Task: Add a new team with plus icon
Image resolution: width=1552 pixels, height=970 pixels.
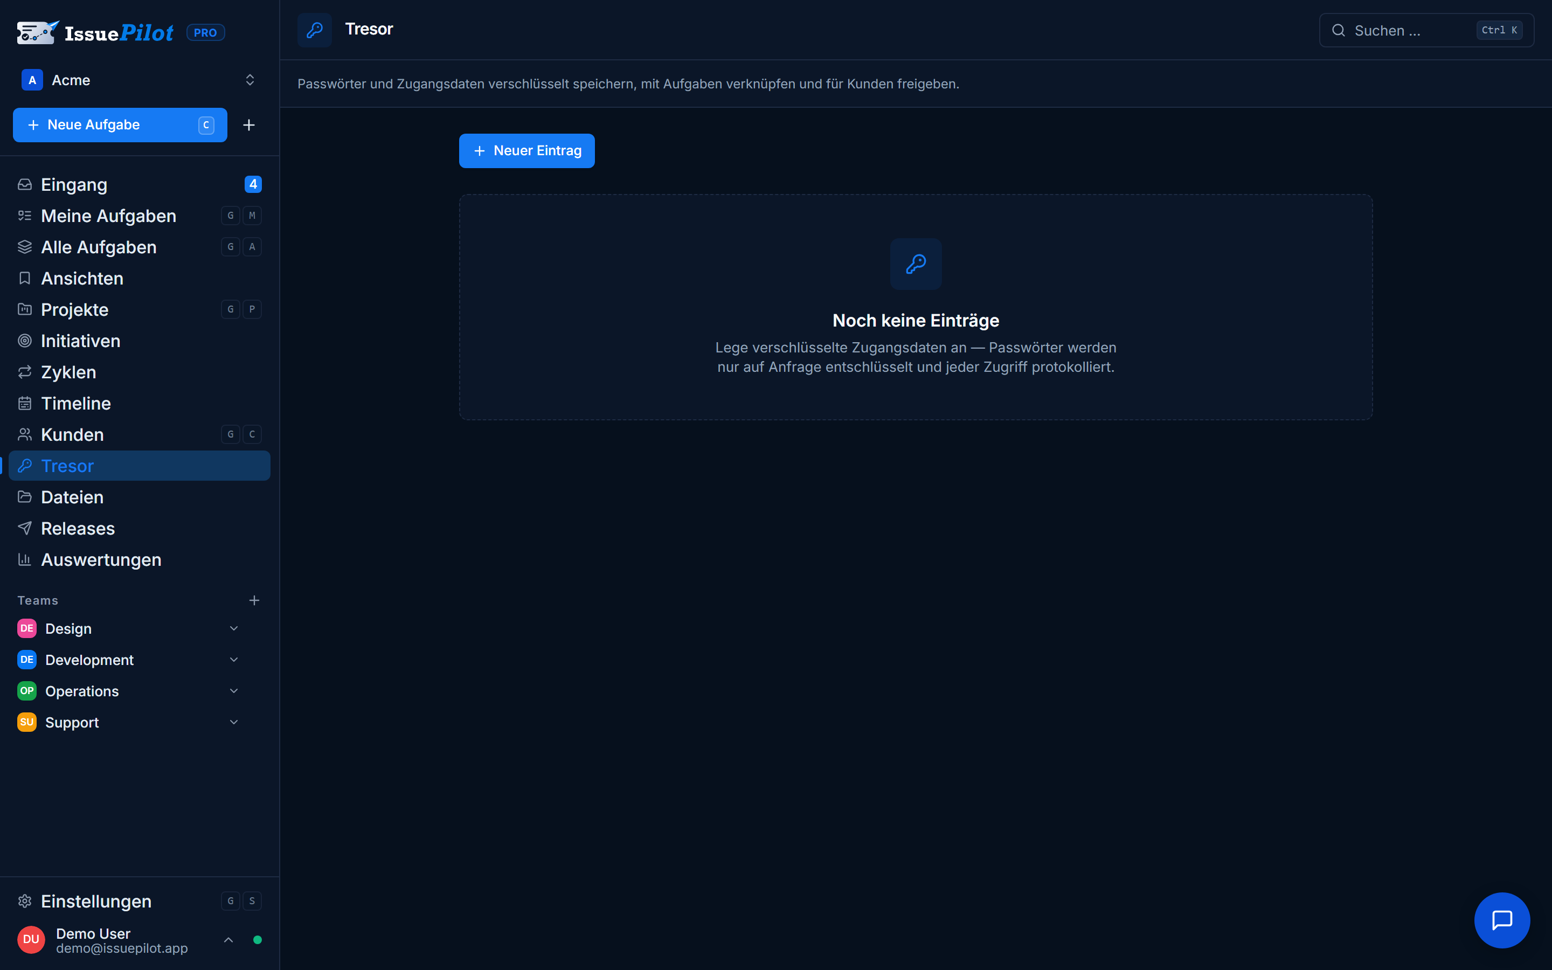Action: click(254, 600)
